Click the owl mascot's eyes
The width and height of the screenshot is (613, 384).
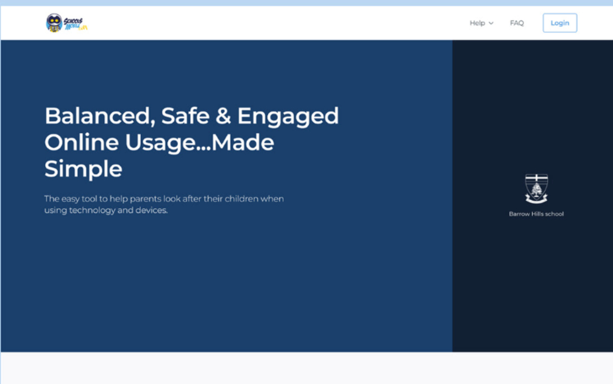tap(54, 20)
